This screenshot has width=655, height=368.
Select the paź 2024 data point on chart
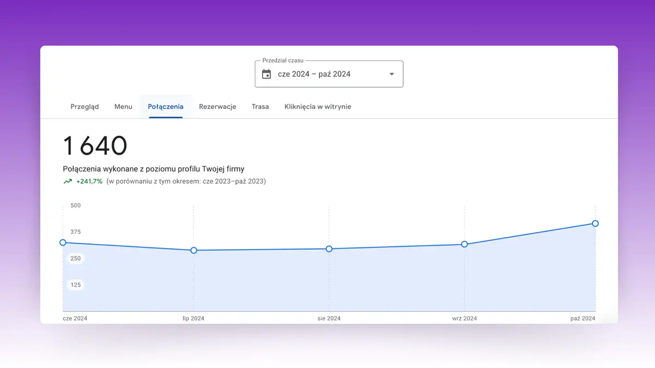coord(596,224)
